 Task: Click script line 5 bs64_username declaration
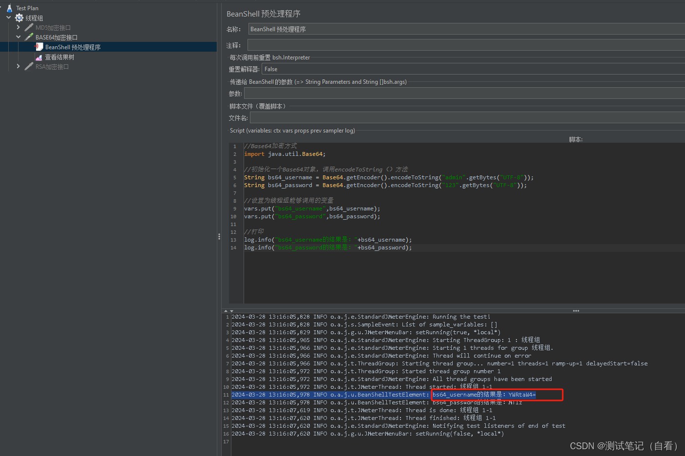click(x=389, y=177)
